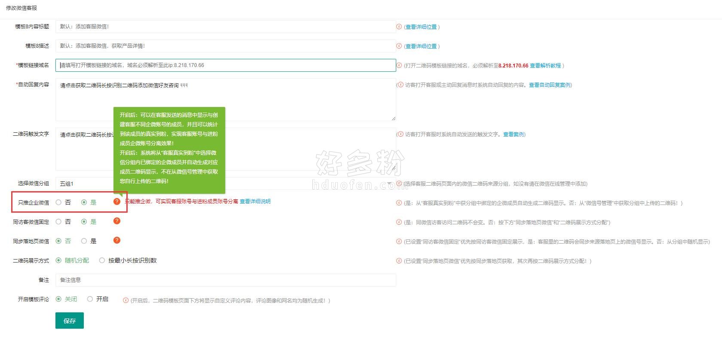Click the info icon beside 模板8内容标题 hint
The width and height of the screenshot is (722, 339).
[399, 27]
